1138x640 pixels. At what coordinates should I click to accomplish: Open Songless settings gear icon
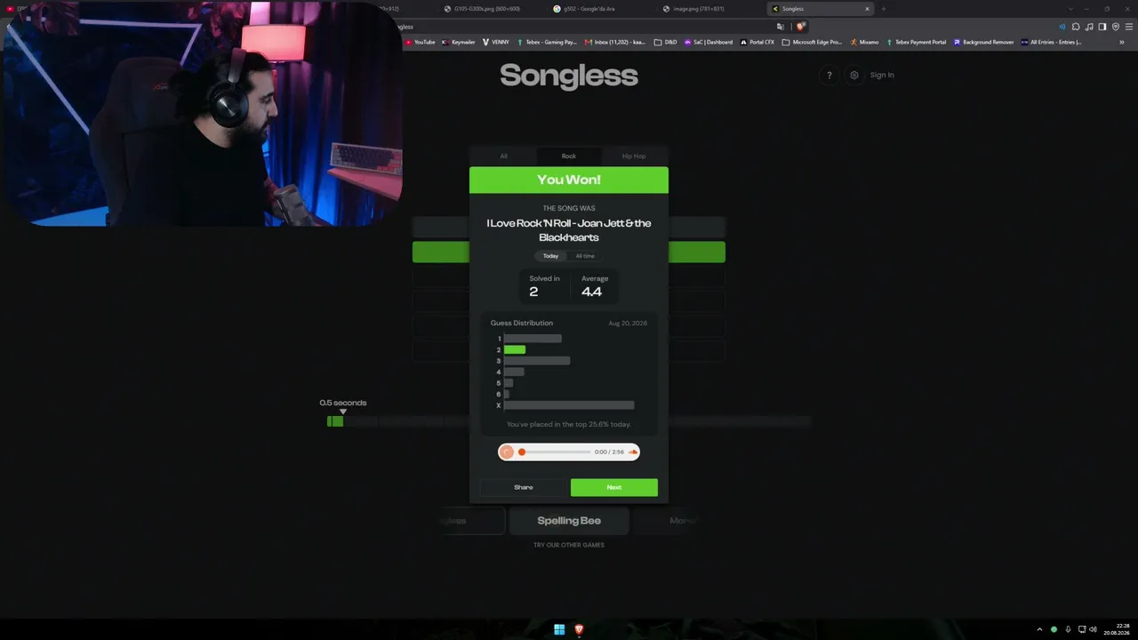pos(854,76)
